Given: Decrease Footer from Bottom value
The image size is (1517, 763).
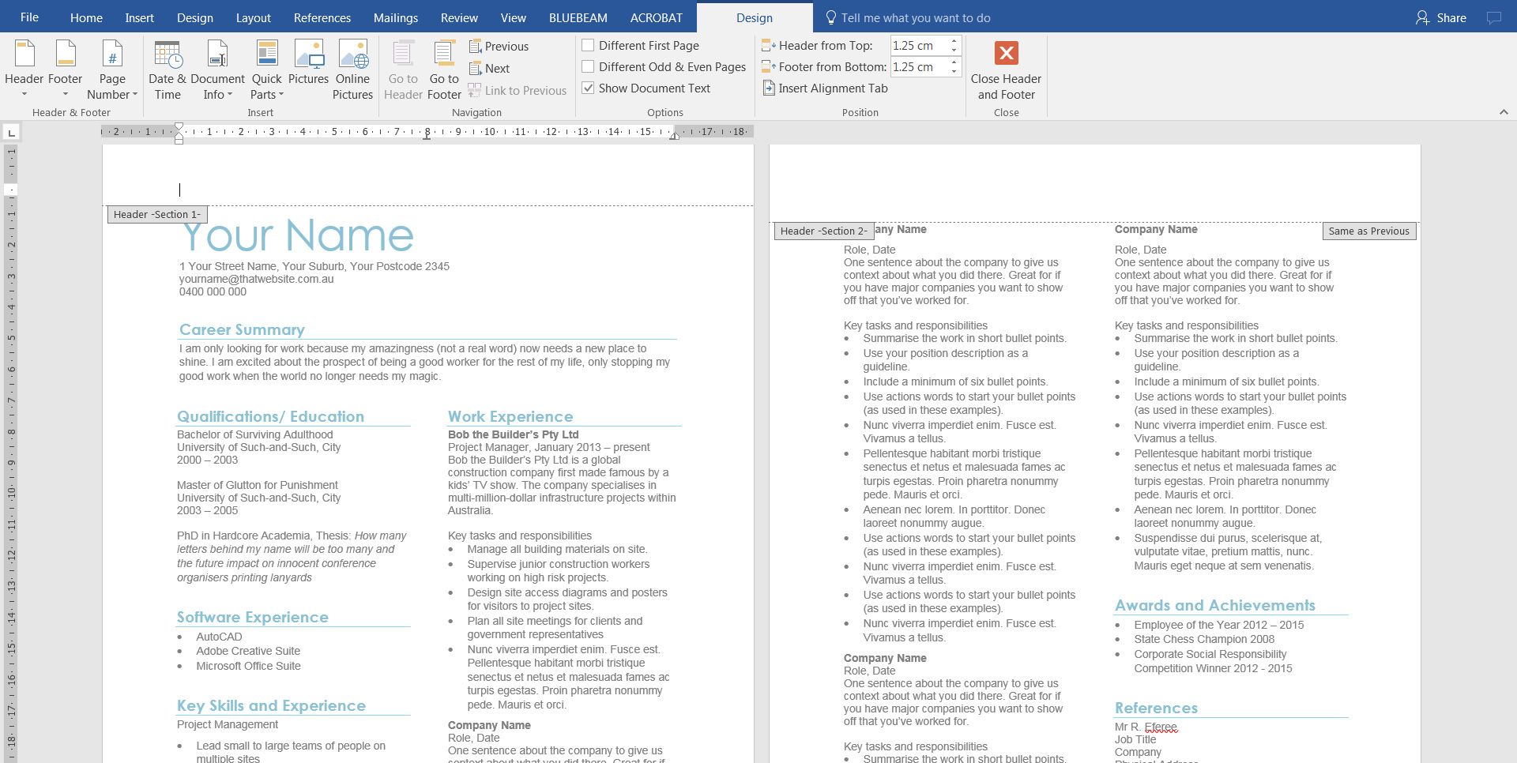Looking at the screenshot, I should coord(954,71).
